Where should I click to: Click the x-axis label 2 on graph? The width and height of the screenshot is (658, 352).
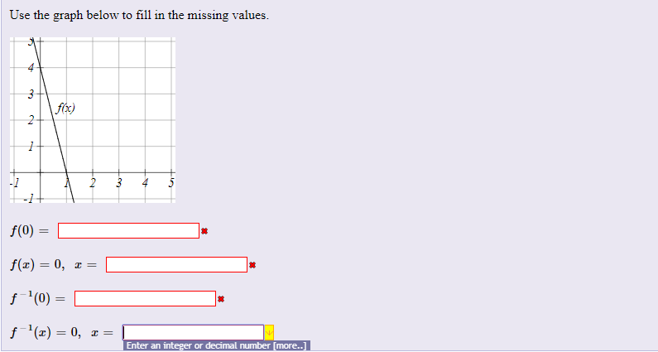point(94,183)
